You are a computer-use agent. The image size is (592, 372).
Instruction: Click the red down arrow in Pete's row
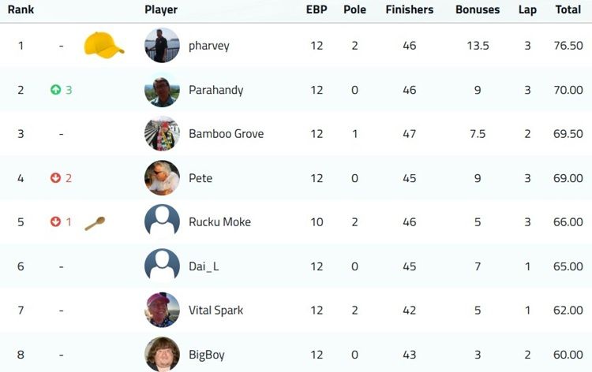[x=55, y=178]
